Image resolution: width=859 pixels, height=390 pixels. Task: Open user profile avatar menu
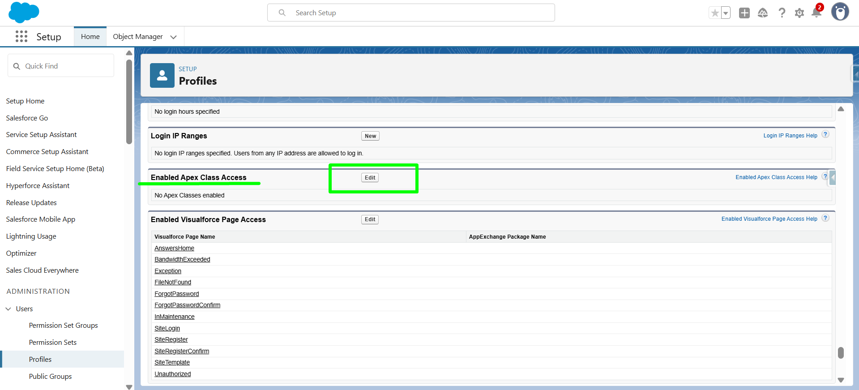840,12
